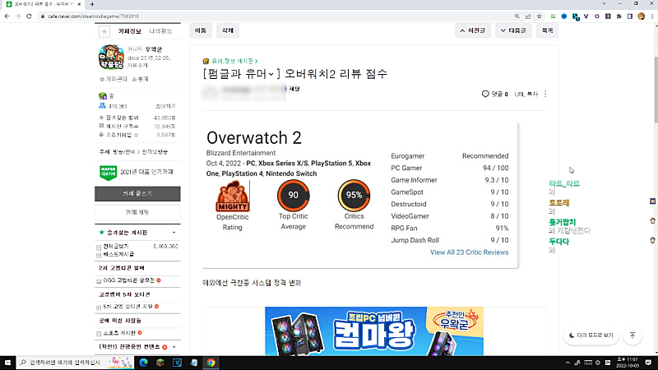
Task: Open View All 23 Critic Reviews link
Action: pyautogui.click(x=469, y=252)
